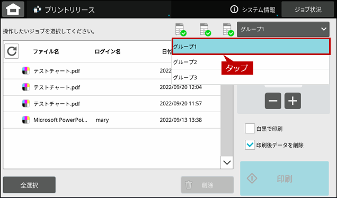Open the ジョブ状況 job status
337x198 pixels.
point(307,9)
